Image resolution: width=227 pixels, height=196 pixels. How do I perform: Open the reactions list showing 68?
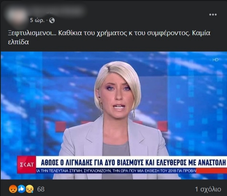pyautogui.click(x=41, y=189)
